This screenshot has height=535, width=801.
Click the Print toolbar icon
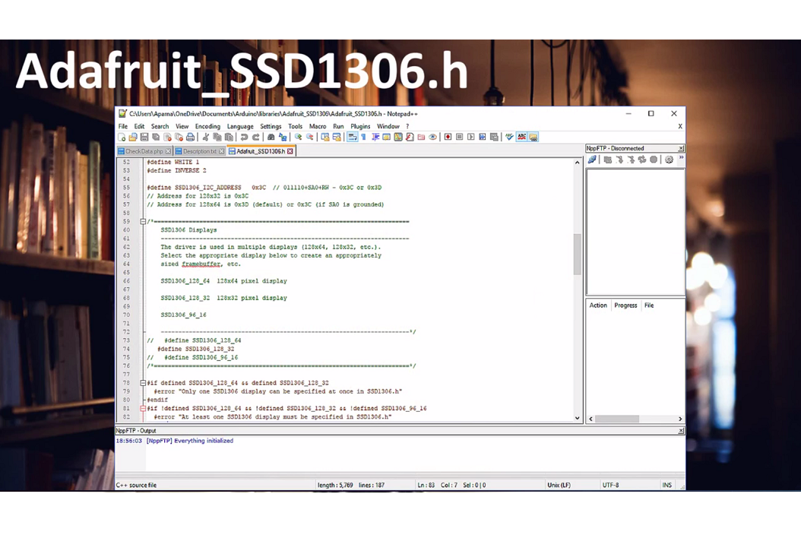pyautogui.click(x=191, y=137)
